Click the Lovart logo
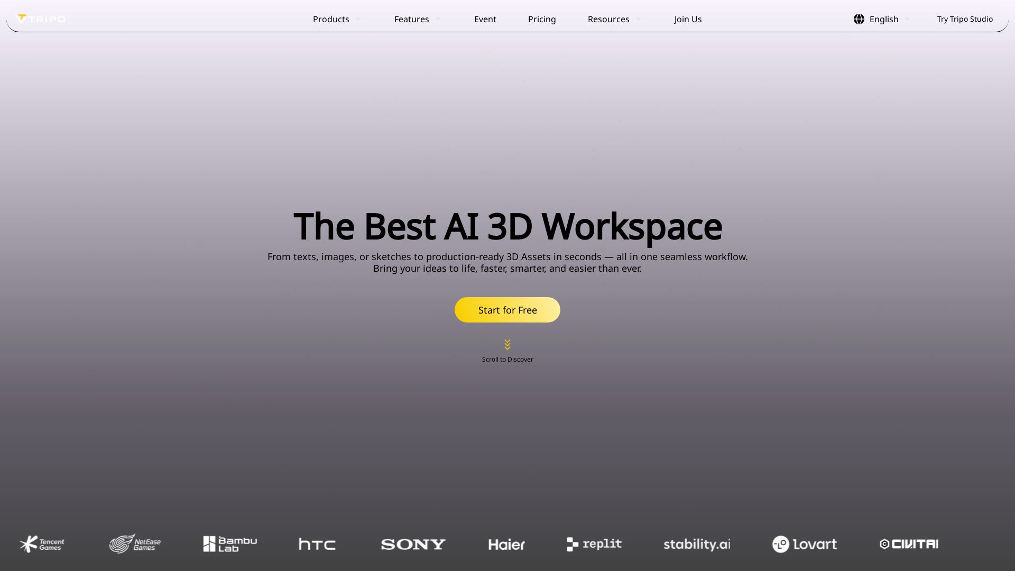Viewport: 1015px width, 571px height. point(805,544)
